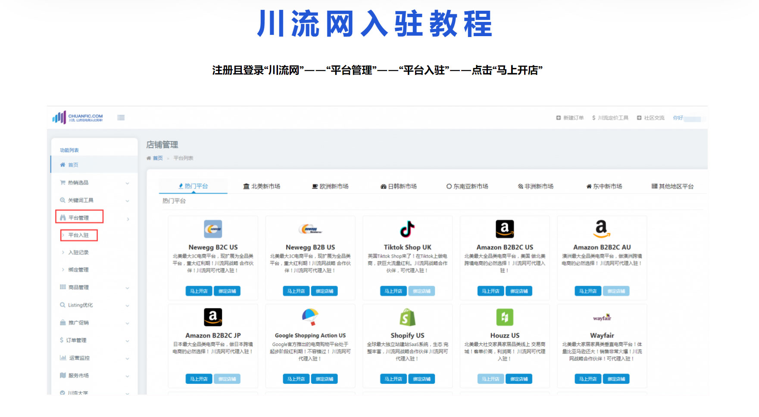Screen dimensions: 759x417
Task: Click the search icon beside Listing优化
Action: pyautogui.click(x=62, y=305)
